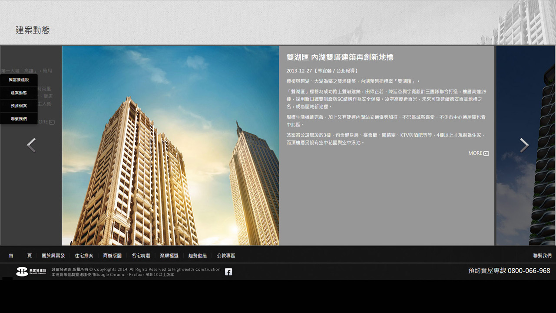
Task: Open 趨勢動態 in the bottom navigation
Action: click(198, 256)
